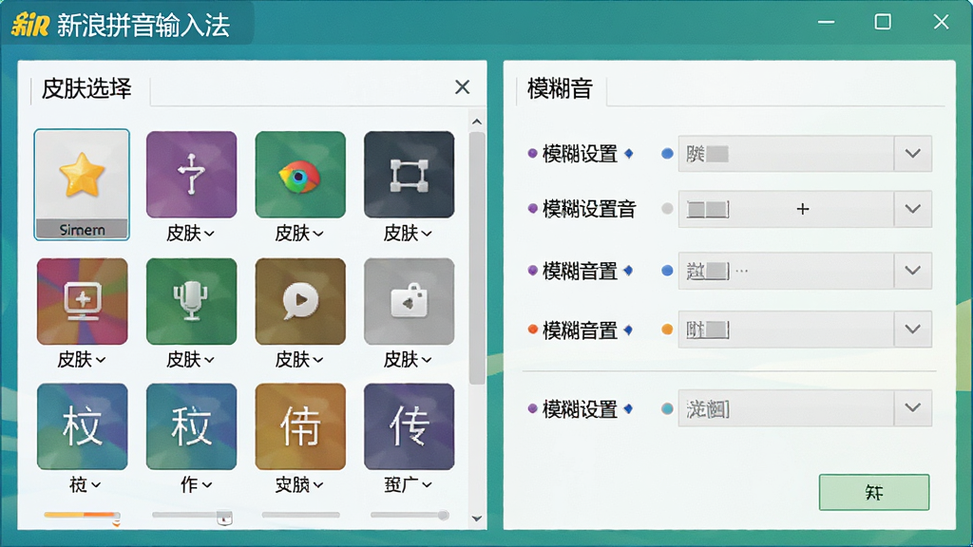Select the gold star Simern skin
The image size is (973, 547).
(x=82, y=184)
